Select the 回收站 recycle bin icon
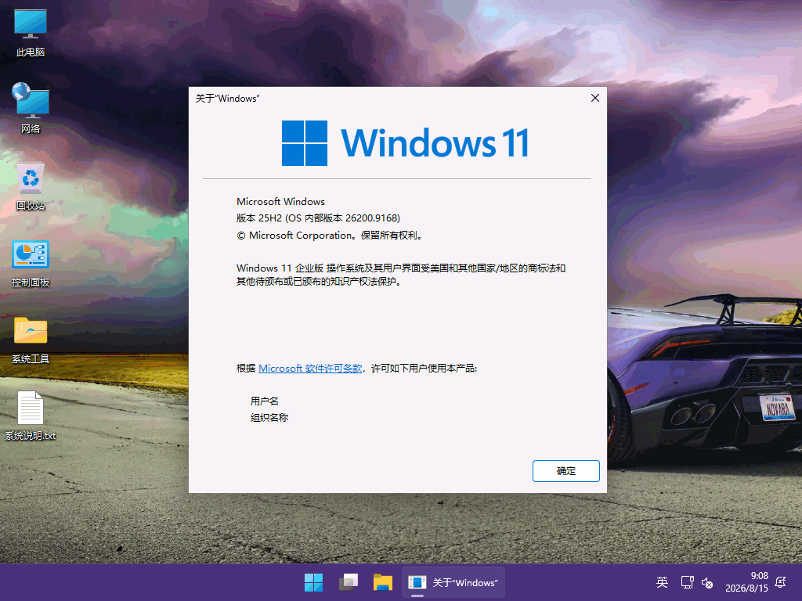 click(31, 186)
